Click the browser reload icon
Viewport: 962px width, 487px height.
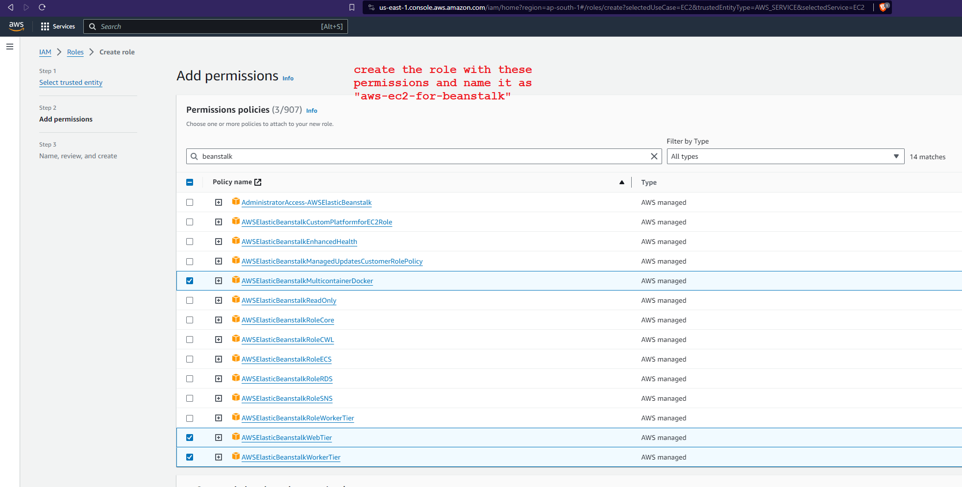click(42, 7)
